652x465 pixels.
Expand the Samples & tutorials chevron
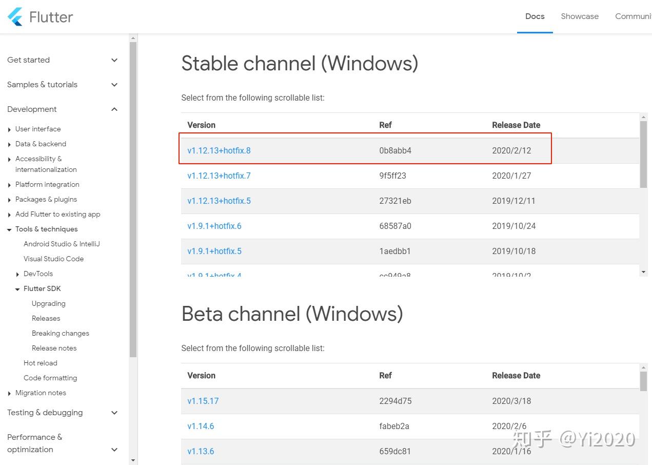114,85
